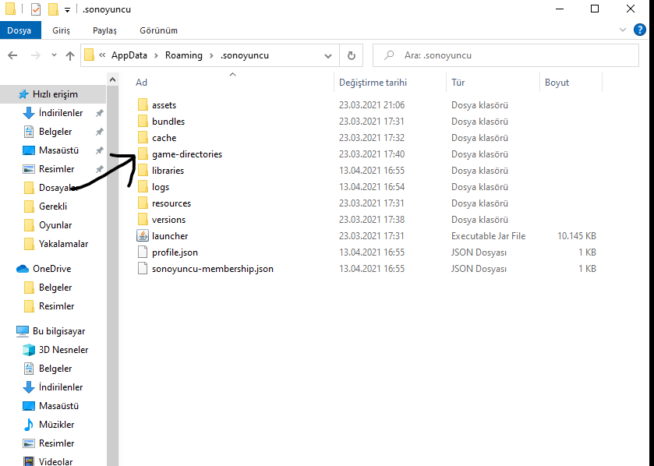Refresh the current folder view

[352, 55]
